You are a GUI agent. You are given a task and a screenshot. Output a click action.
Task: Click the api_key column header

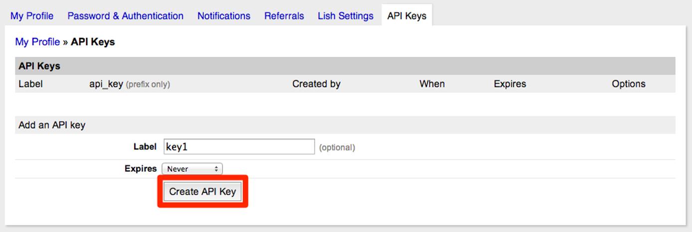pyautogui.click(x=106, y=84)
